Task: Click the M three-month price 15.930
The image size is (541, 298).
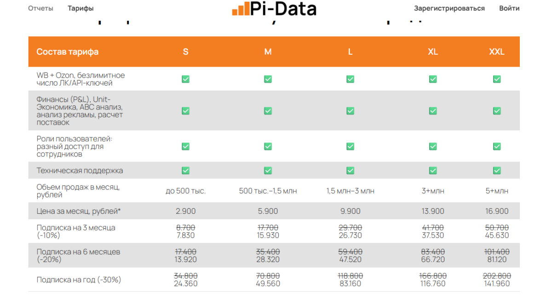Action: 268,235
